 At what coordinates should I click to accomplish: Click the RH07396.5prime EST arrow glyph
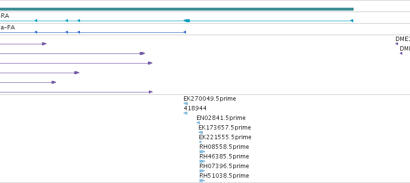tap(202, 171)
